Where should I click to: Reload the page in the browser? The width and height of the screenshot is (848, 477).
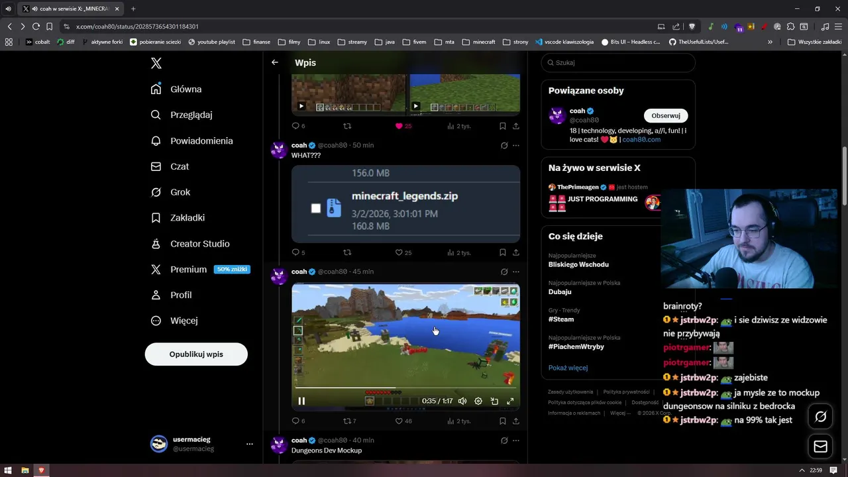pyautogui.click(x=36, y=26)
